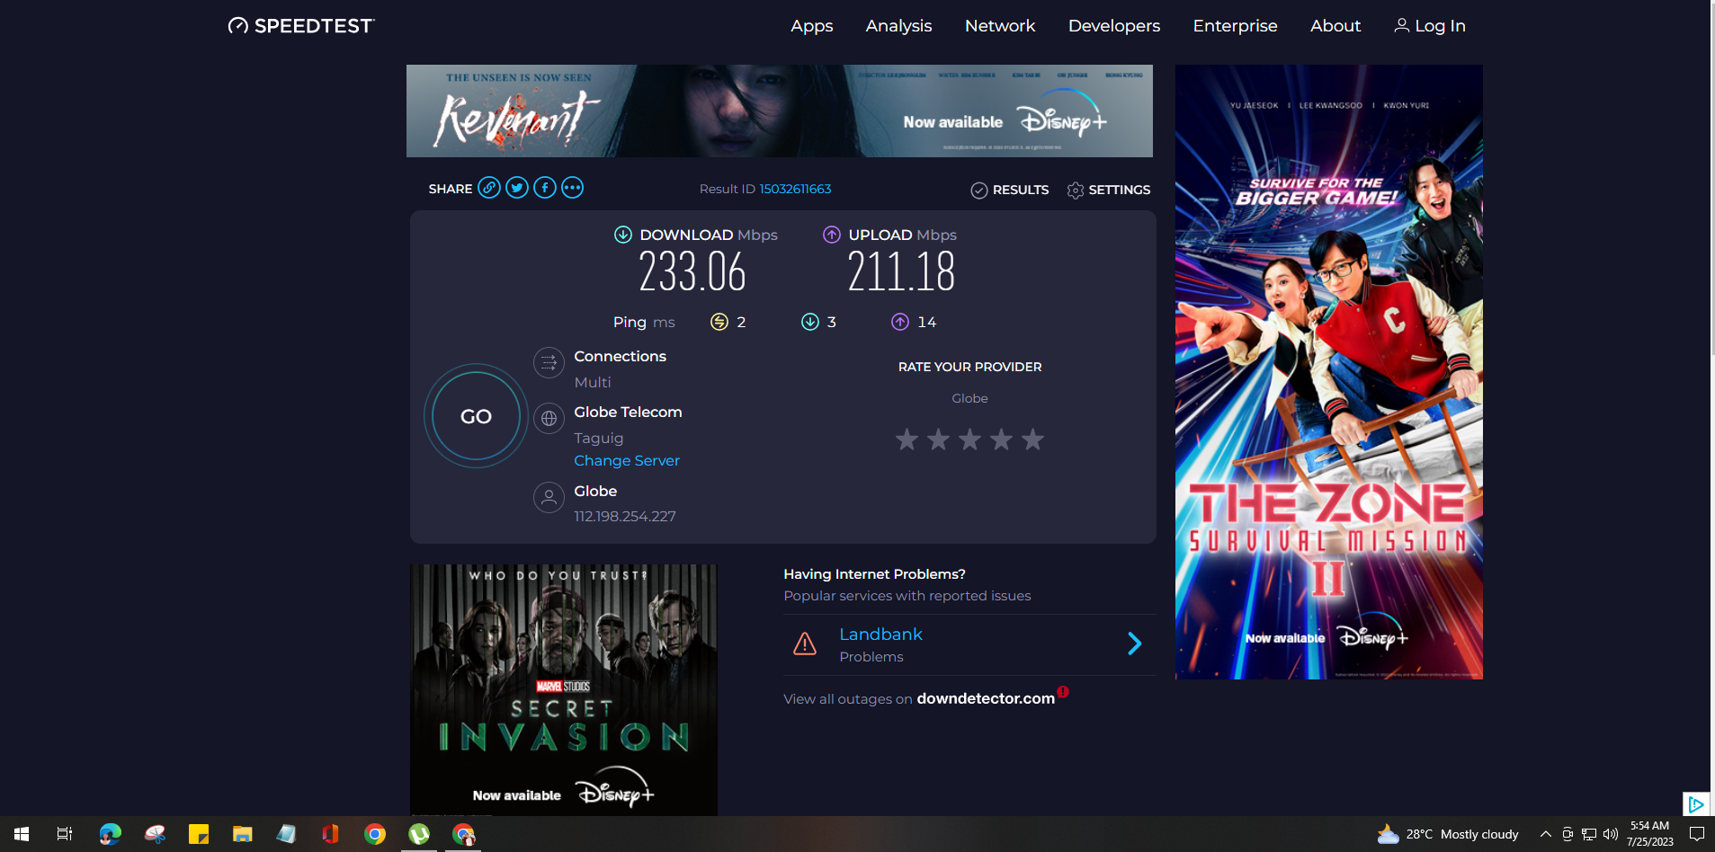Click the user icon beside the Globe provider
This screenshot has width=1715, height=852.
[549, 497]
